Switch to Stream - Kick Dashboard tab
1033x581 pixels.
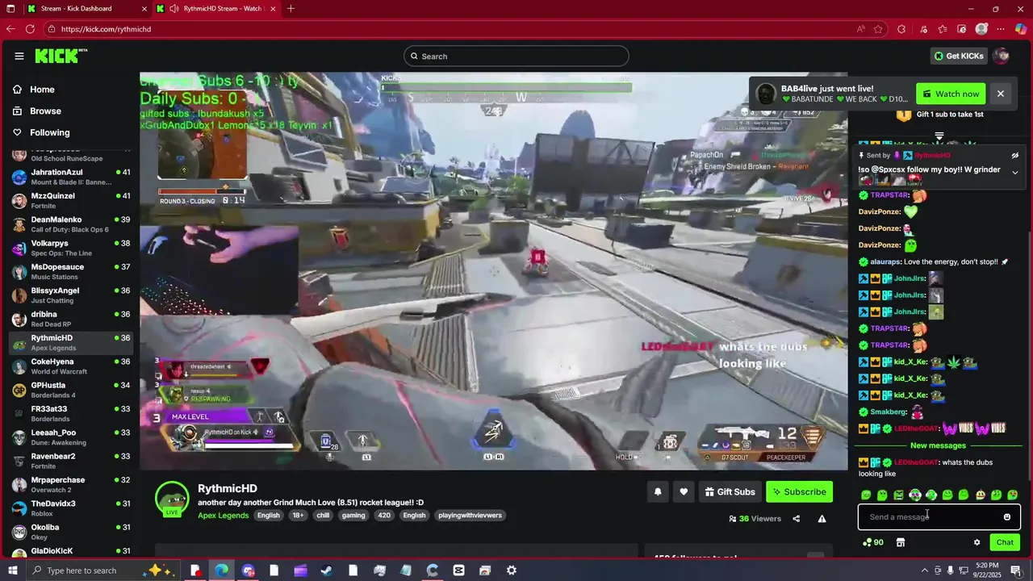point(85,9)
